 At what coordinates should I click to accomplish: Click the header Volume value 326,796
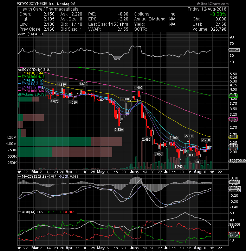click(218, 29)
